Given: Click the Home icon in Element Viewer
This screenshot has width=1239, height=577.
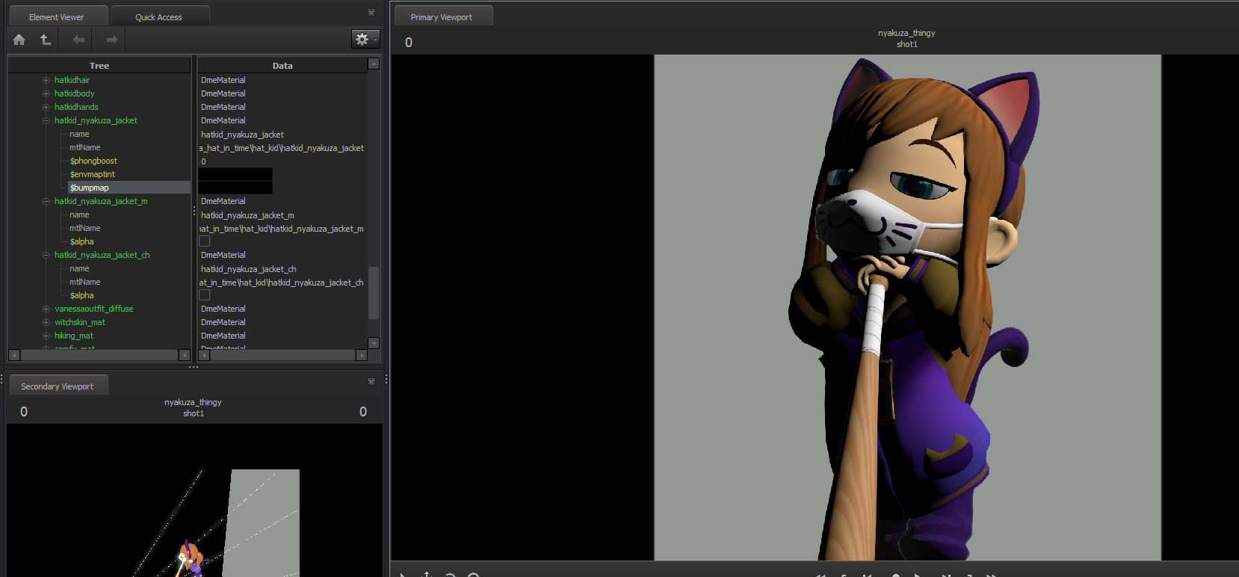Looking at the screenshot, I should (x=19, y=40).
